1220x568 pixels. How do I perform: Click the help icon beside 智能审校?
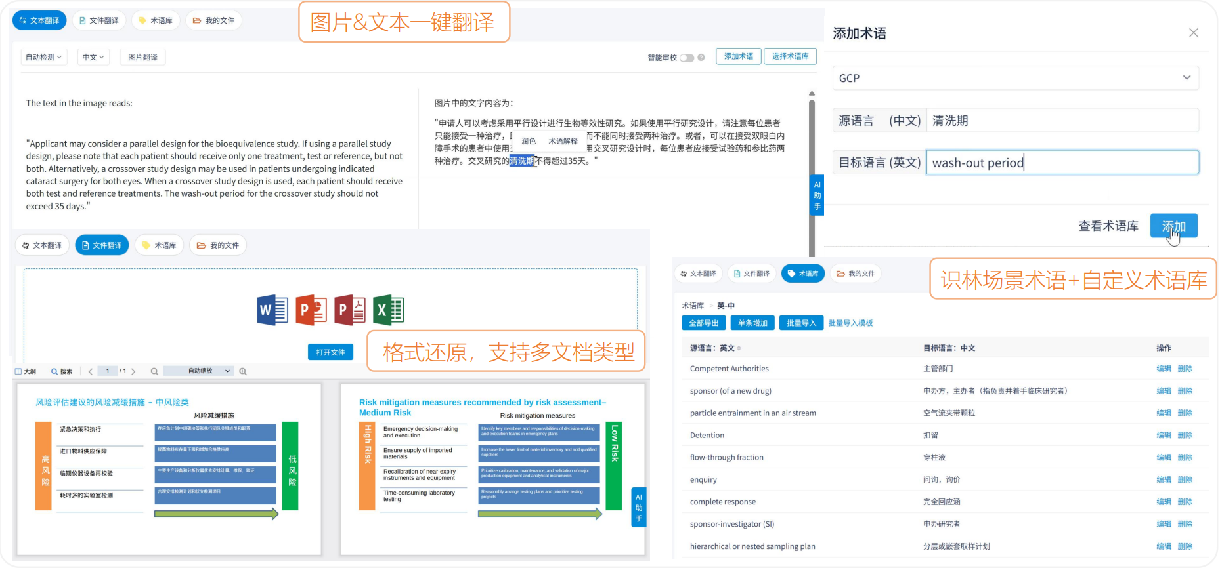pos(701,58)
